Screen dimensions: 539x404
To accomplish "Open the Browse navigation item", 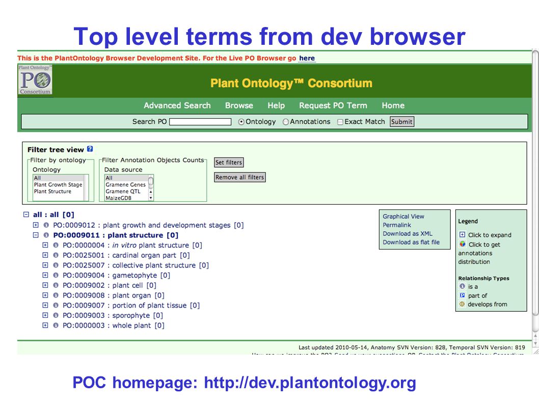I will click(x=239, y=105).
